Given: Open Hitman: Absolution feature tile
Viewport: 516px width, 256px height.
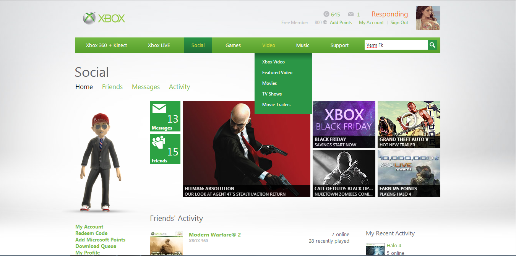Looking at the screenshot, I should point(247,149).
